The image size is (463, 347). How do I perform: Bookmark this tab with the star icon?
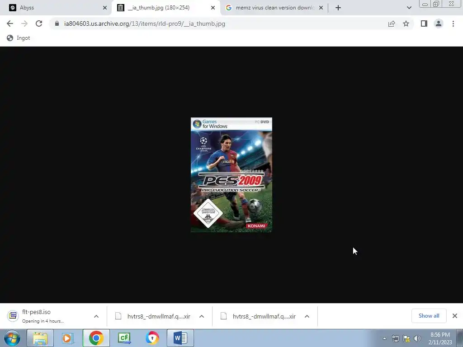point(406,23)
